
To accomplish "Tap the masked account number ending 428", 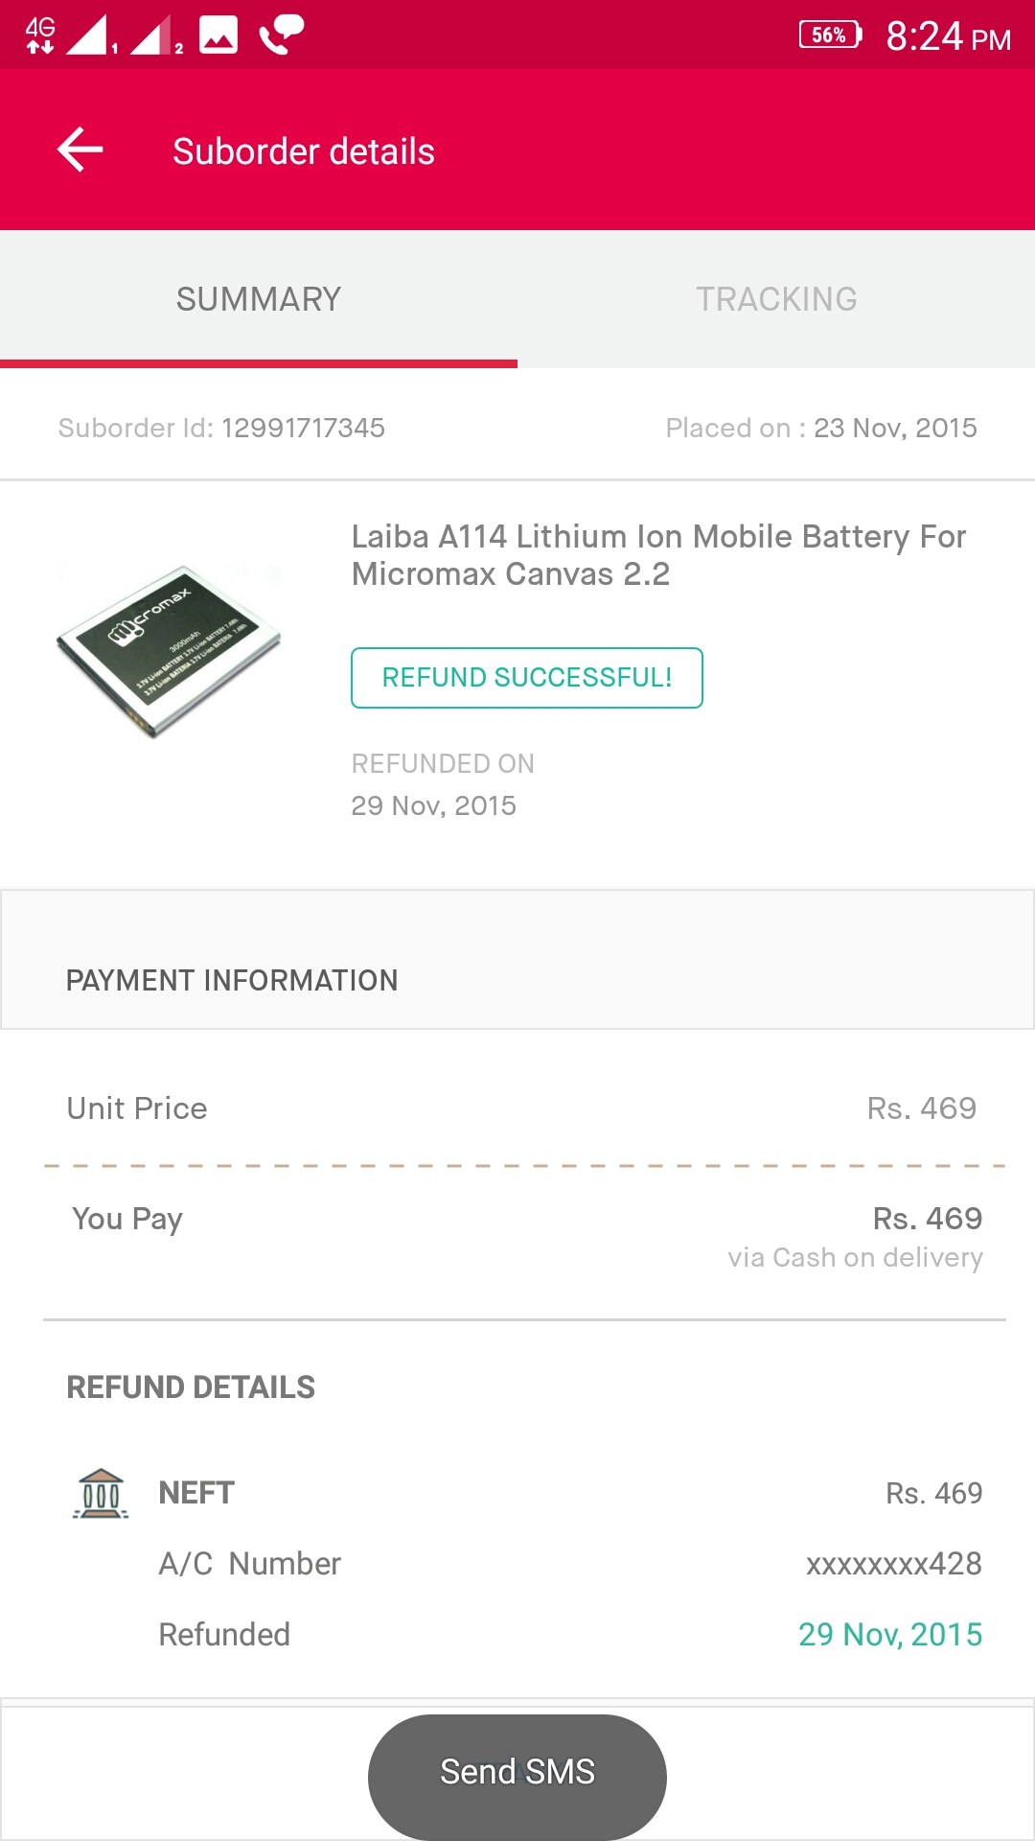I will [x=893, y=1564].
